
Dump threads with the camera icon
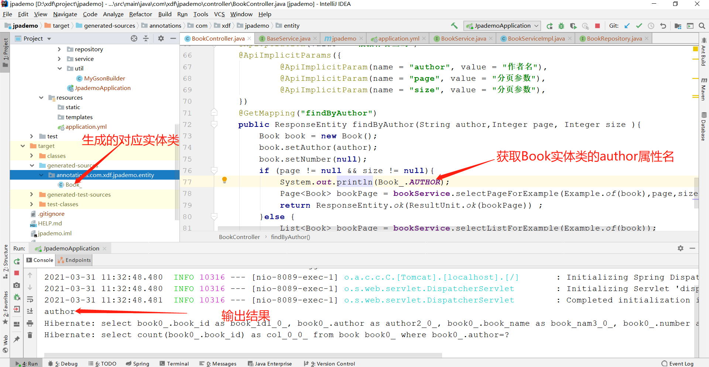point(17,285)
